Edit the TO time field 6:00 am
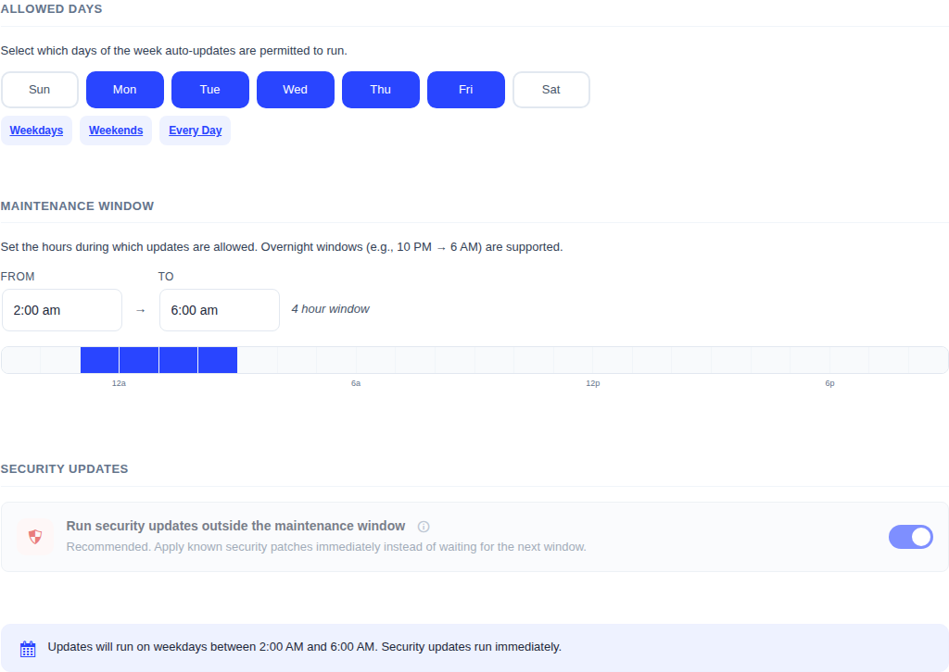The image size is (949, 672). tap(219, 310)
